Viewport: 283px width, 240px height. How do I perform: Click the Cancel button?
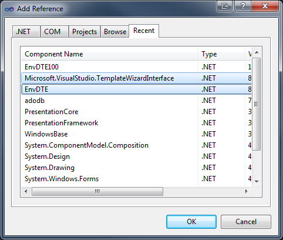(x=246, y=222)
